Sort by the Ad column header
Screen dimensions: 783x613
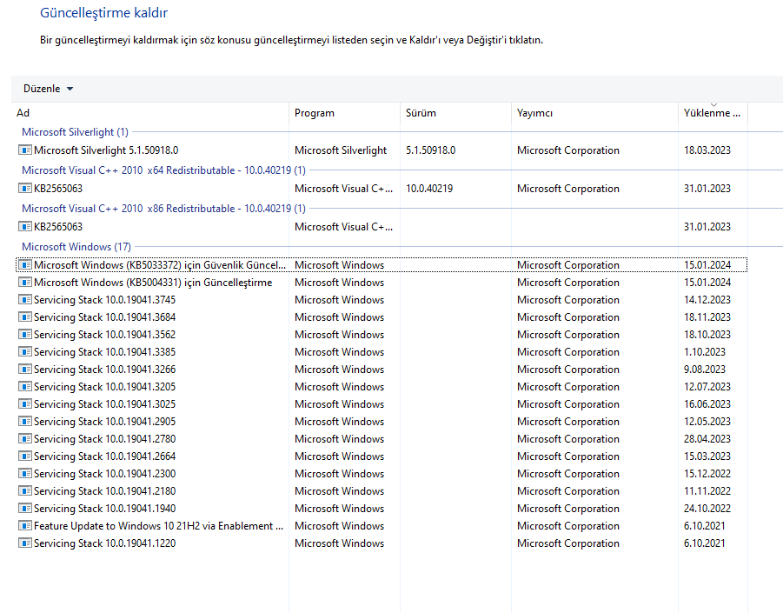[x=151, y=113]
